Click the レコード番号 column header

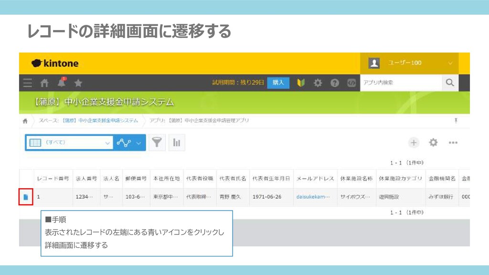[x=53, y=179]
